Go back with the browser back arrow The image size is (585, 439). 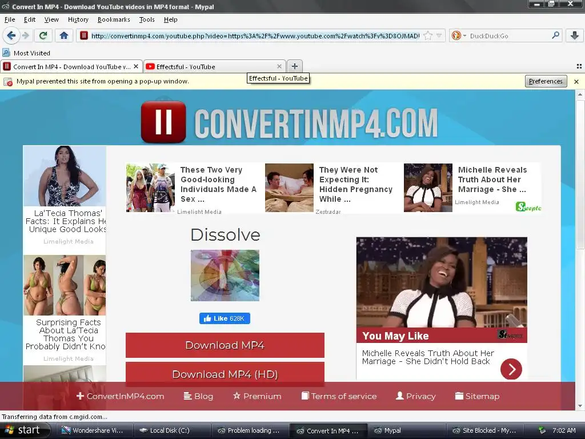(x=11, y=35)
